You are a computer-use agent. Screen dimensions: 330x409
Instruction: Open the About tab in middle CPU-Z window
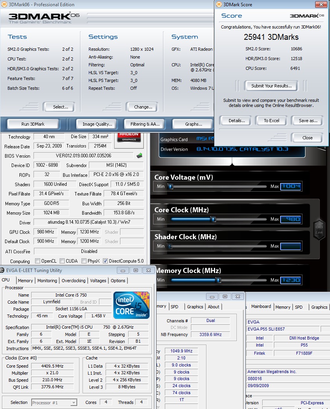coord(214,307)
